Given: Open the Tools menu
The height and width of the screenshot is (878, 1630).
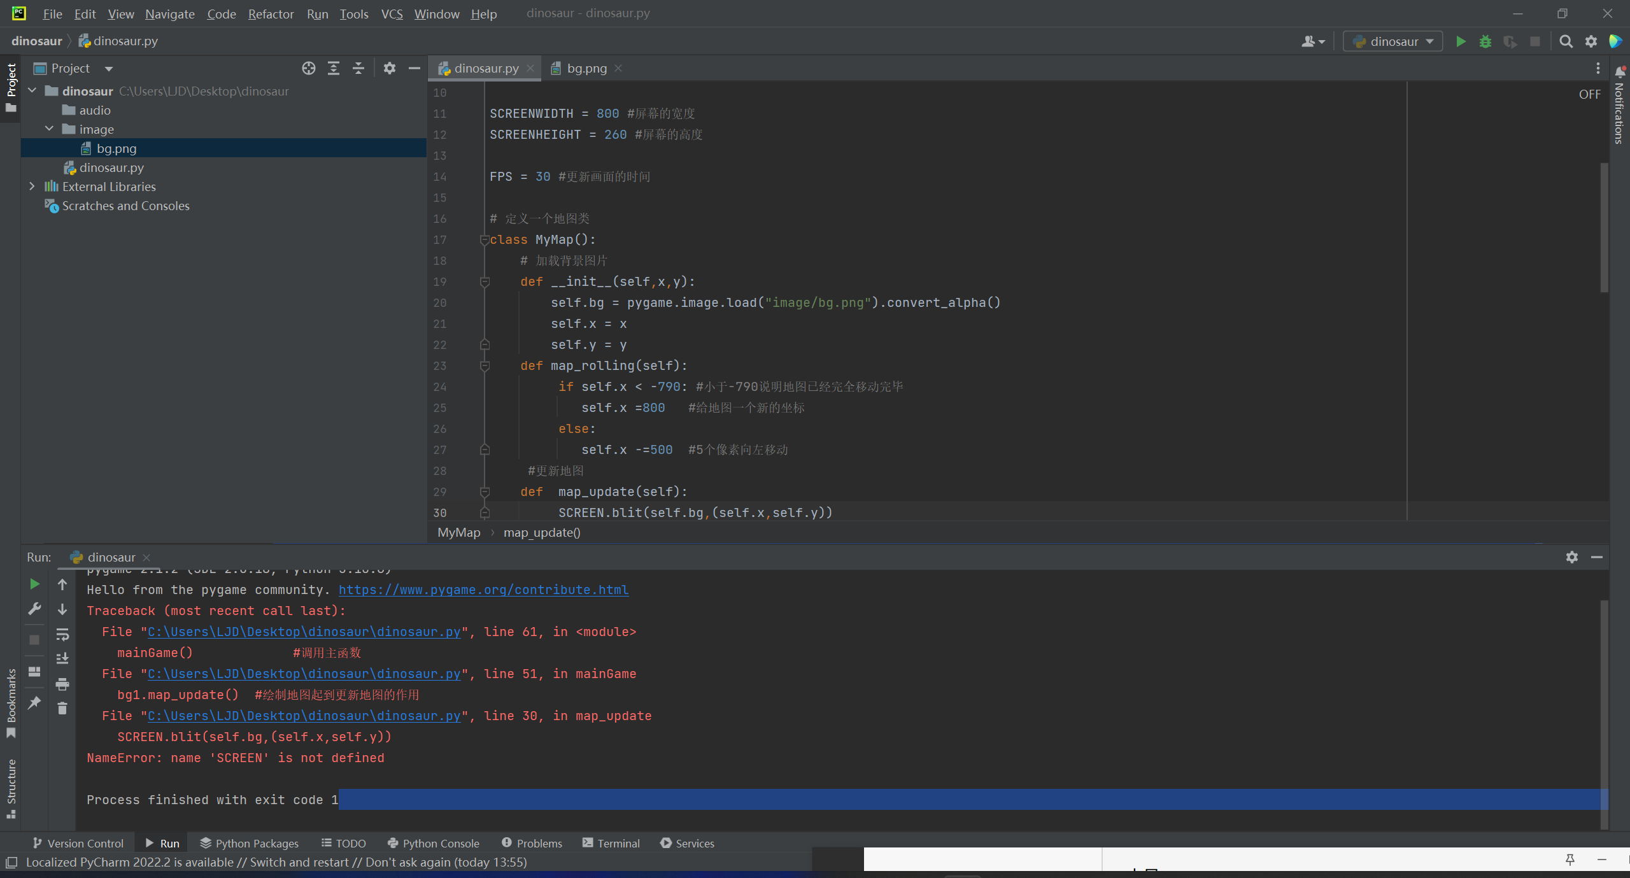Looking at the screenshot, I should tap(354, 14).
